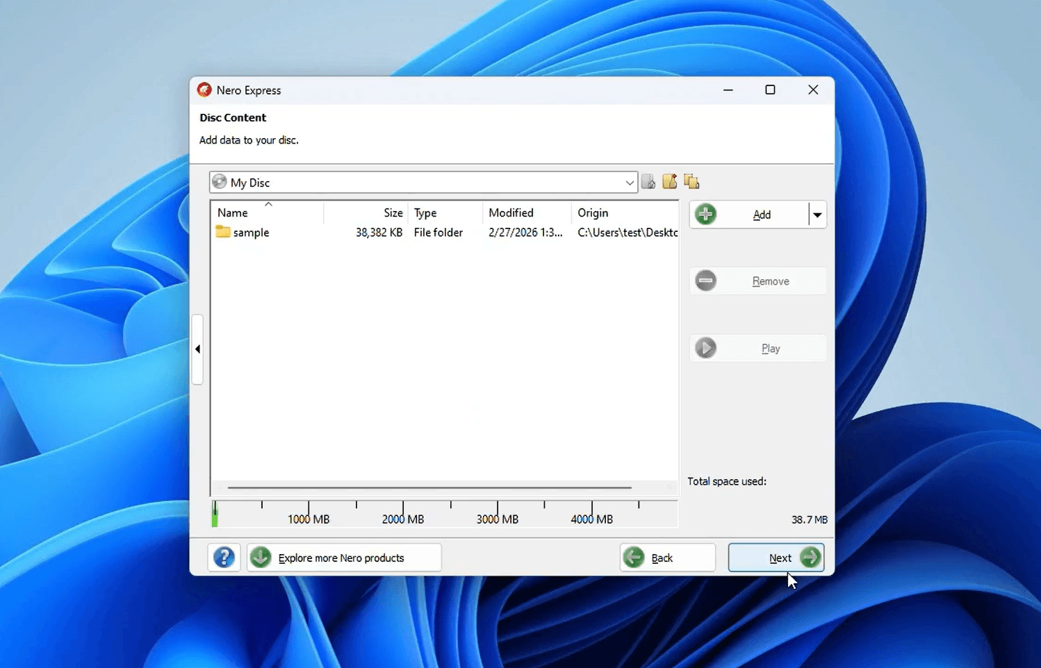Click the Nero Express flame icon in title bar
This screenshot has width=1041, height=668.
pos(204,90)
